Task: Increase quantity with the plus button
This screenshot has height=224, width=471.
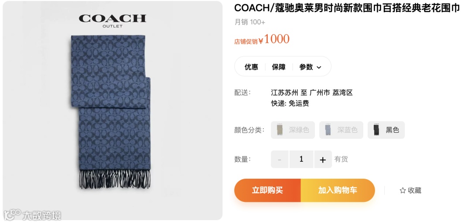Action: 323,159
